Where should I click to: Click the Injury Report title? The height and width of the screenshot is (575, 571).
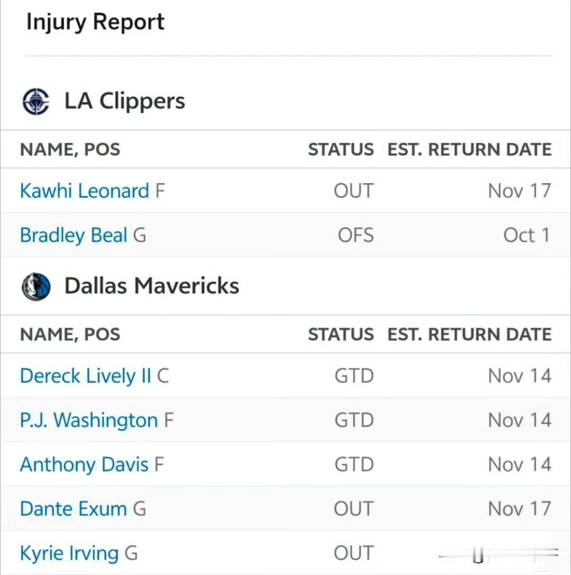coord(96,22)
